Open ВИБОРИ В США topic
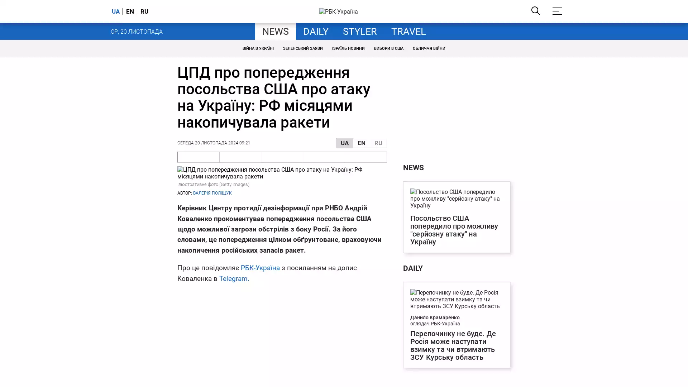Viewport: 688px width, 387px height. coord(388,48)
